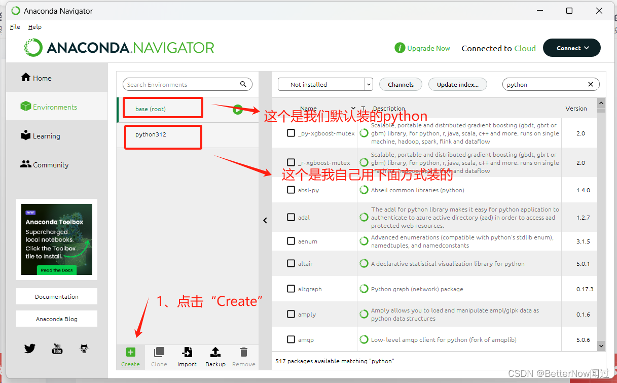Check the amply package checkbox
The width and height of the screenshot is (617, 383).
[x=291, y=314]
